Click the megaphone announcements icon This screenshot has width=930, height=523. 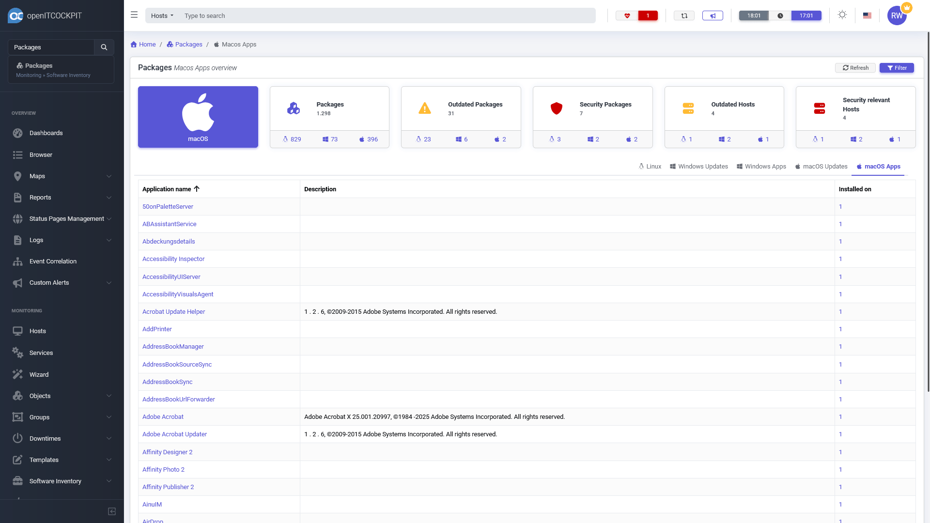[713, 15]
